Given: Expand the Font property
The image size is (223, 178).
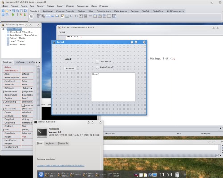Looking at the screenshot, I should click(x=4, y=130).
